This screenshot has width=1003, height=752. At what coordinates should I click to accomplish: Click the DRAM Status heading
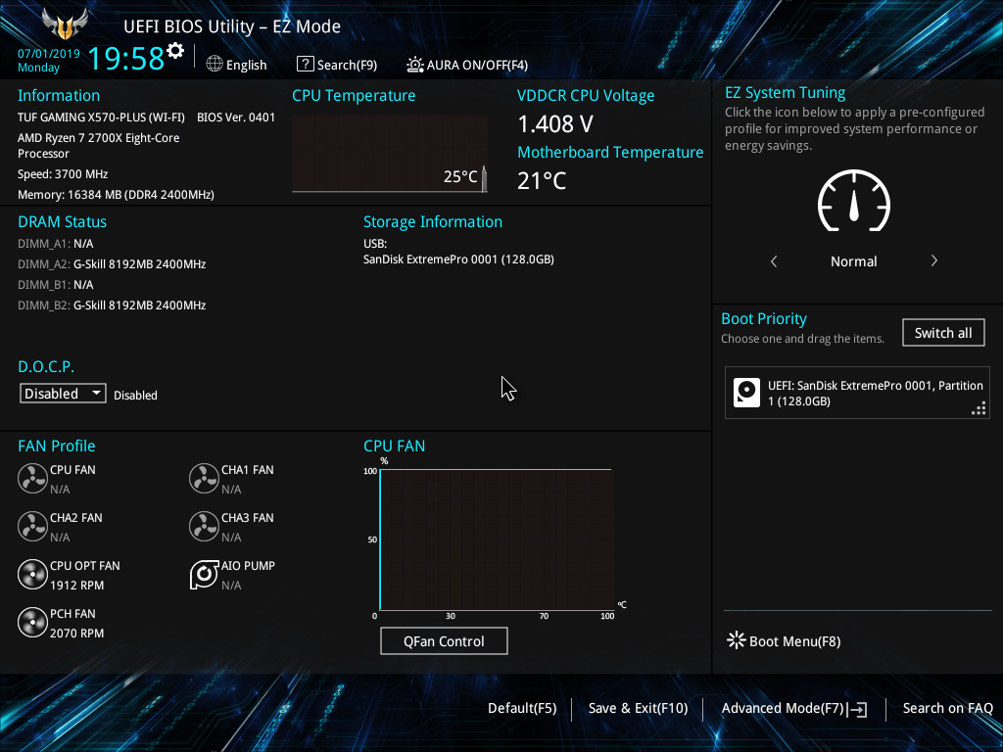click(x=62, y=222)
